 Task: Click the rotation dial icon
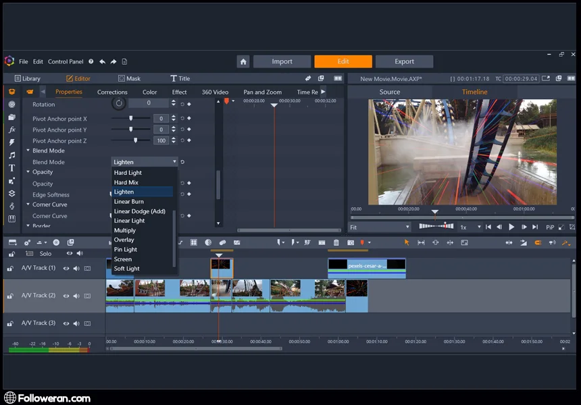coord(119,103)
